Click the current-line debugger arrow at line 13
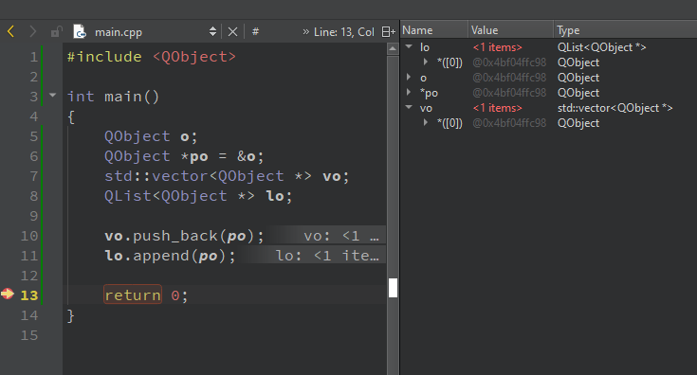The width and height of the screenshot is (697, 375). point(8,294)
